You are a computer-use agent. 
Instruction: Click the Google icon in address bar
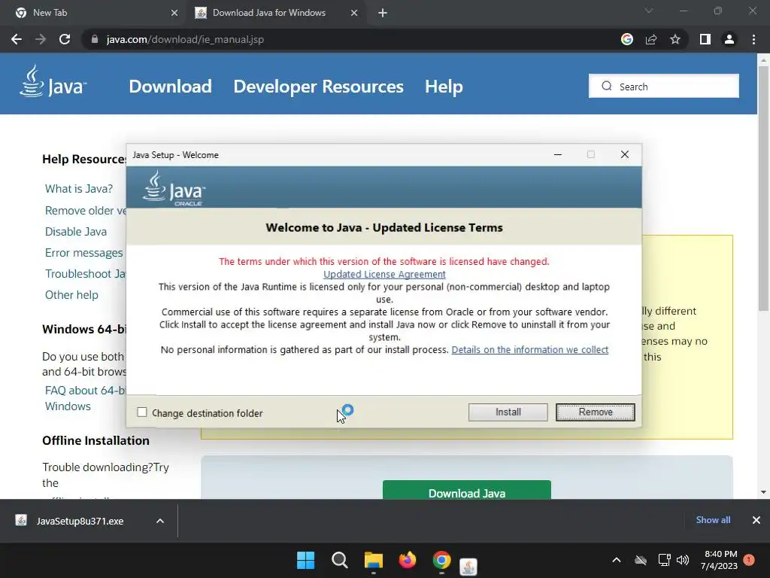pos(627,39)
